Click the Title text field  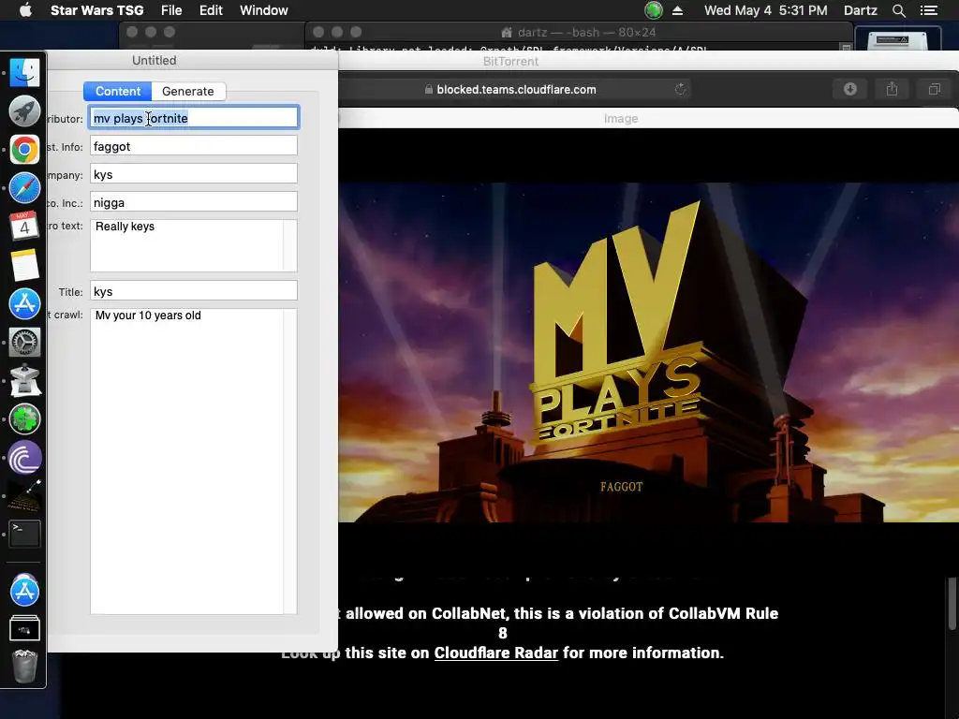point(194,291)
